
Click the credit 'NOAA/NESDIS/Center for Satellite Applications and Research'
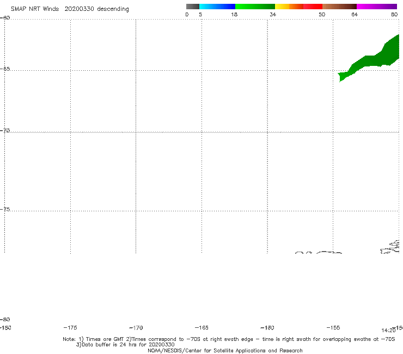(225, 350)
